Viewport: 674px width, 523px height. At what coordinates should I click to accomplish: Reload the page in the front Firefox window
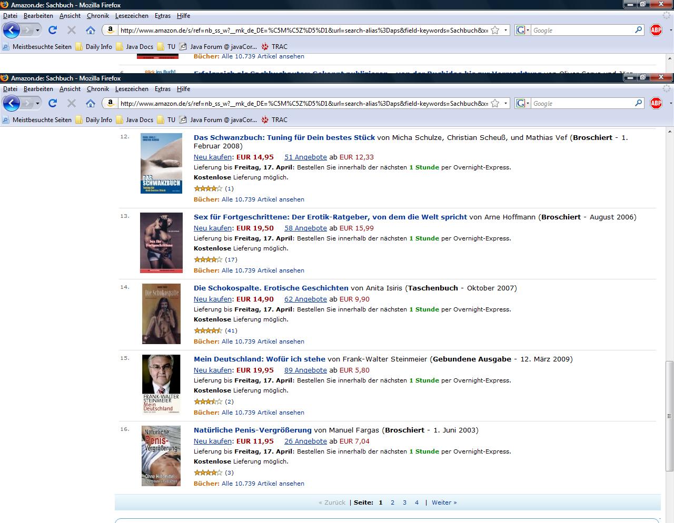point(53,103)
